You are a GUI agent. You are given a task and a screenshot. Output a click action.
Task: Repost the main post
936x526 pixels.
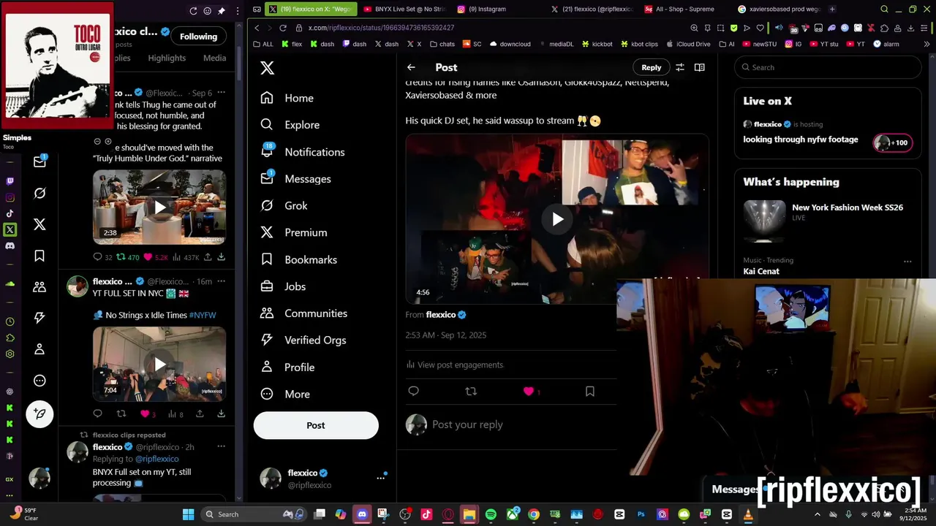pyautogui.click(x=471, y=392)
